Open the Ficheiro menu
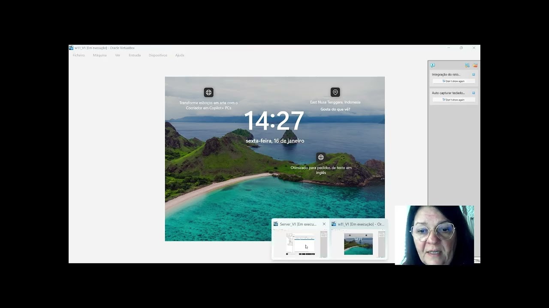The height and width of the screenshot is (308, 549). click(78, 55)
